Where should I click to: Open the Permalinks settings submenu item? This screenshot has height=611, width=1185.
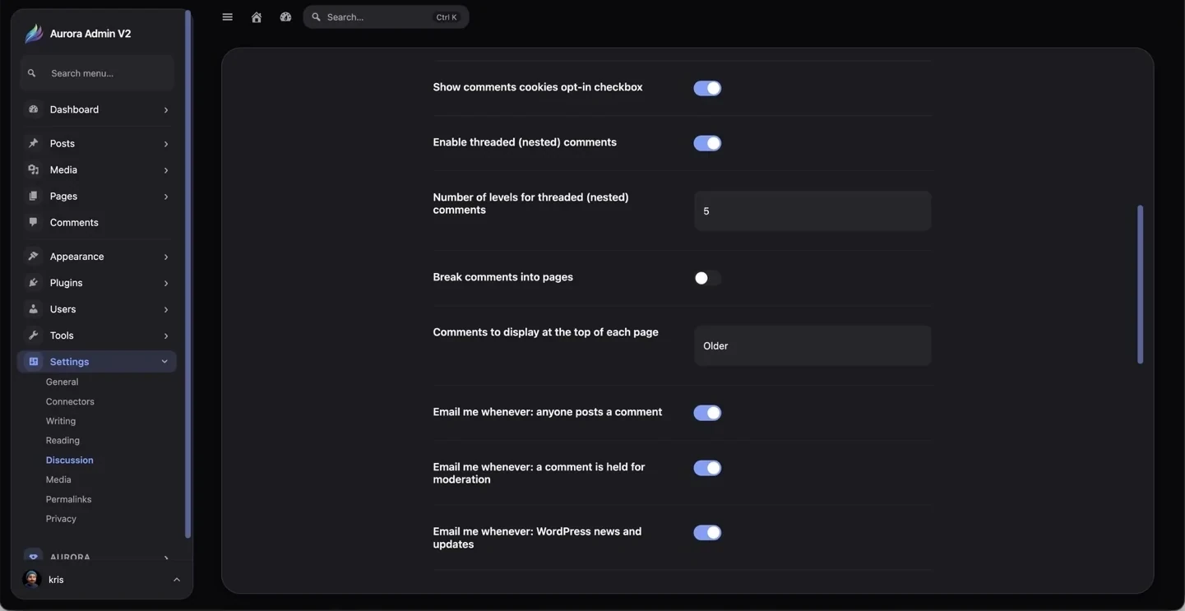coord(68,499)
